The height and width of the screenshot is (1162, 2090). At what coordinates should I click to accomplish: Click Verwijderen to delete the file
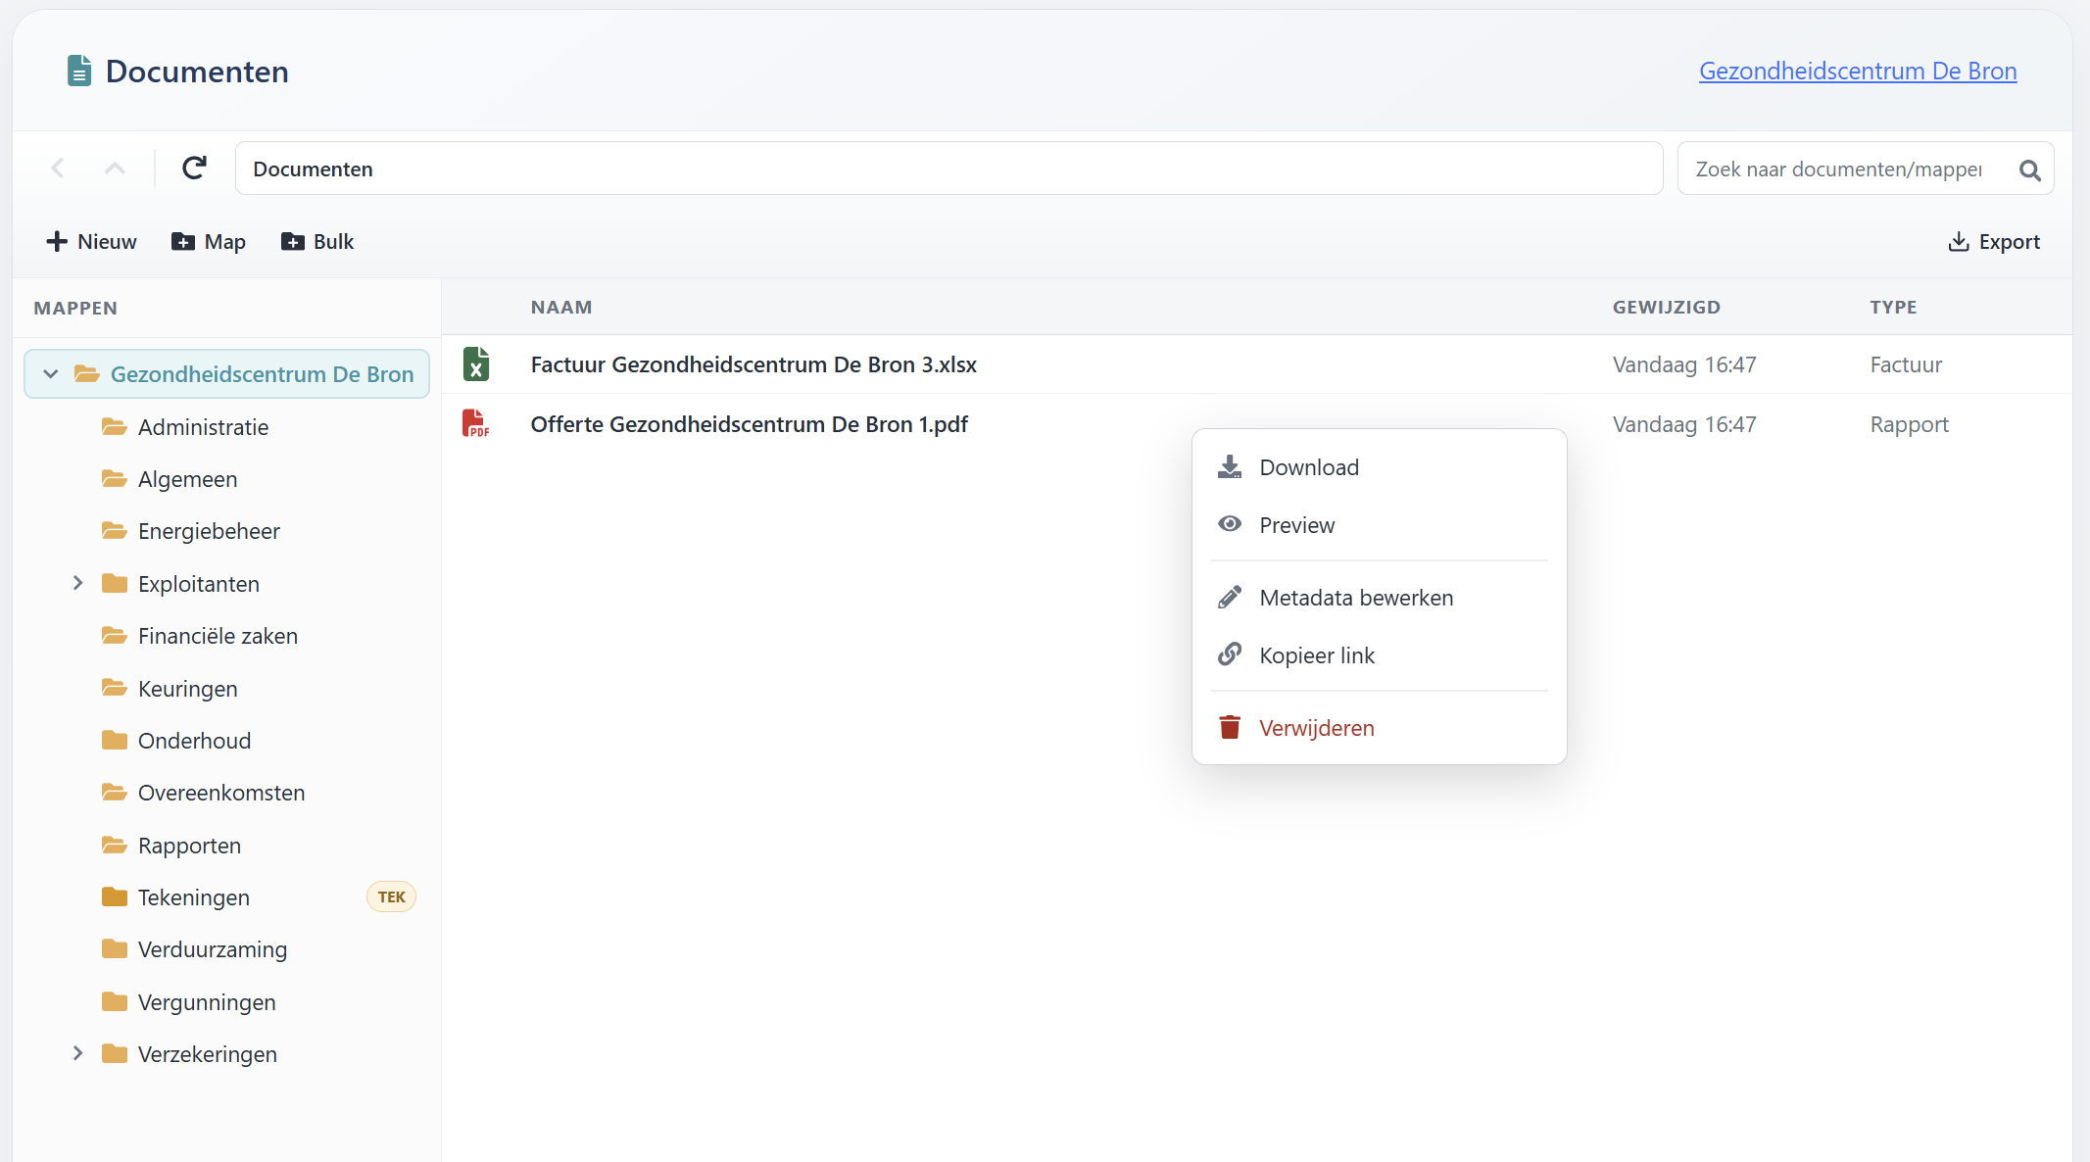click(1316, 728)
